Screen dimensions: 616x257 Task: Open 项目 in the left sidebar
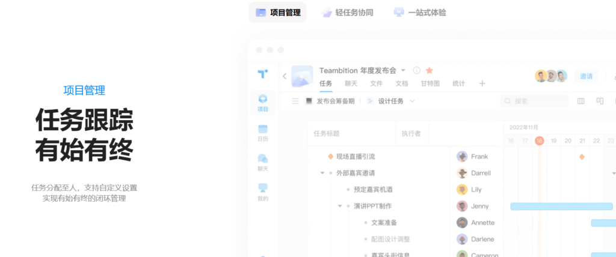click(x=263, y=103)
